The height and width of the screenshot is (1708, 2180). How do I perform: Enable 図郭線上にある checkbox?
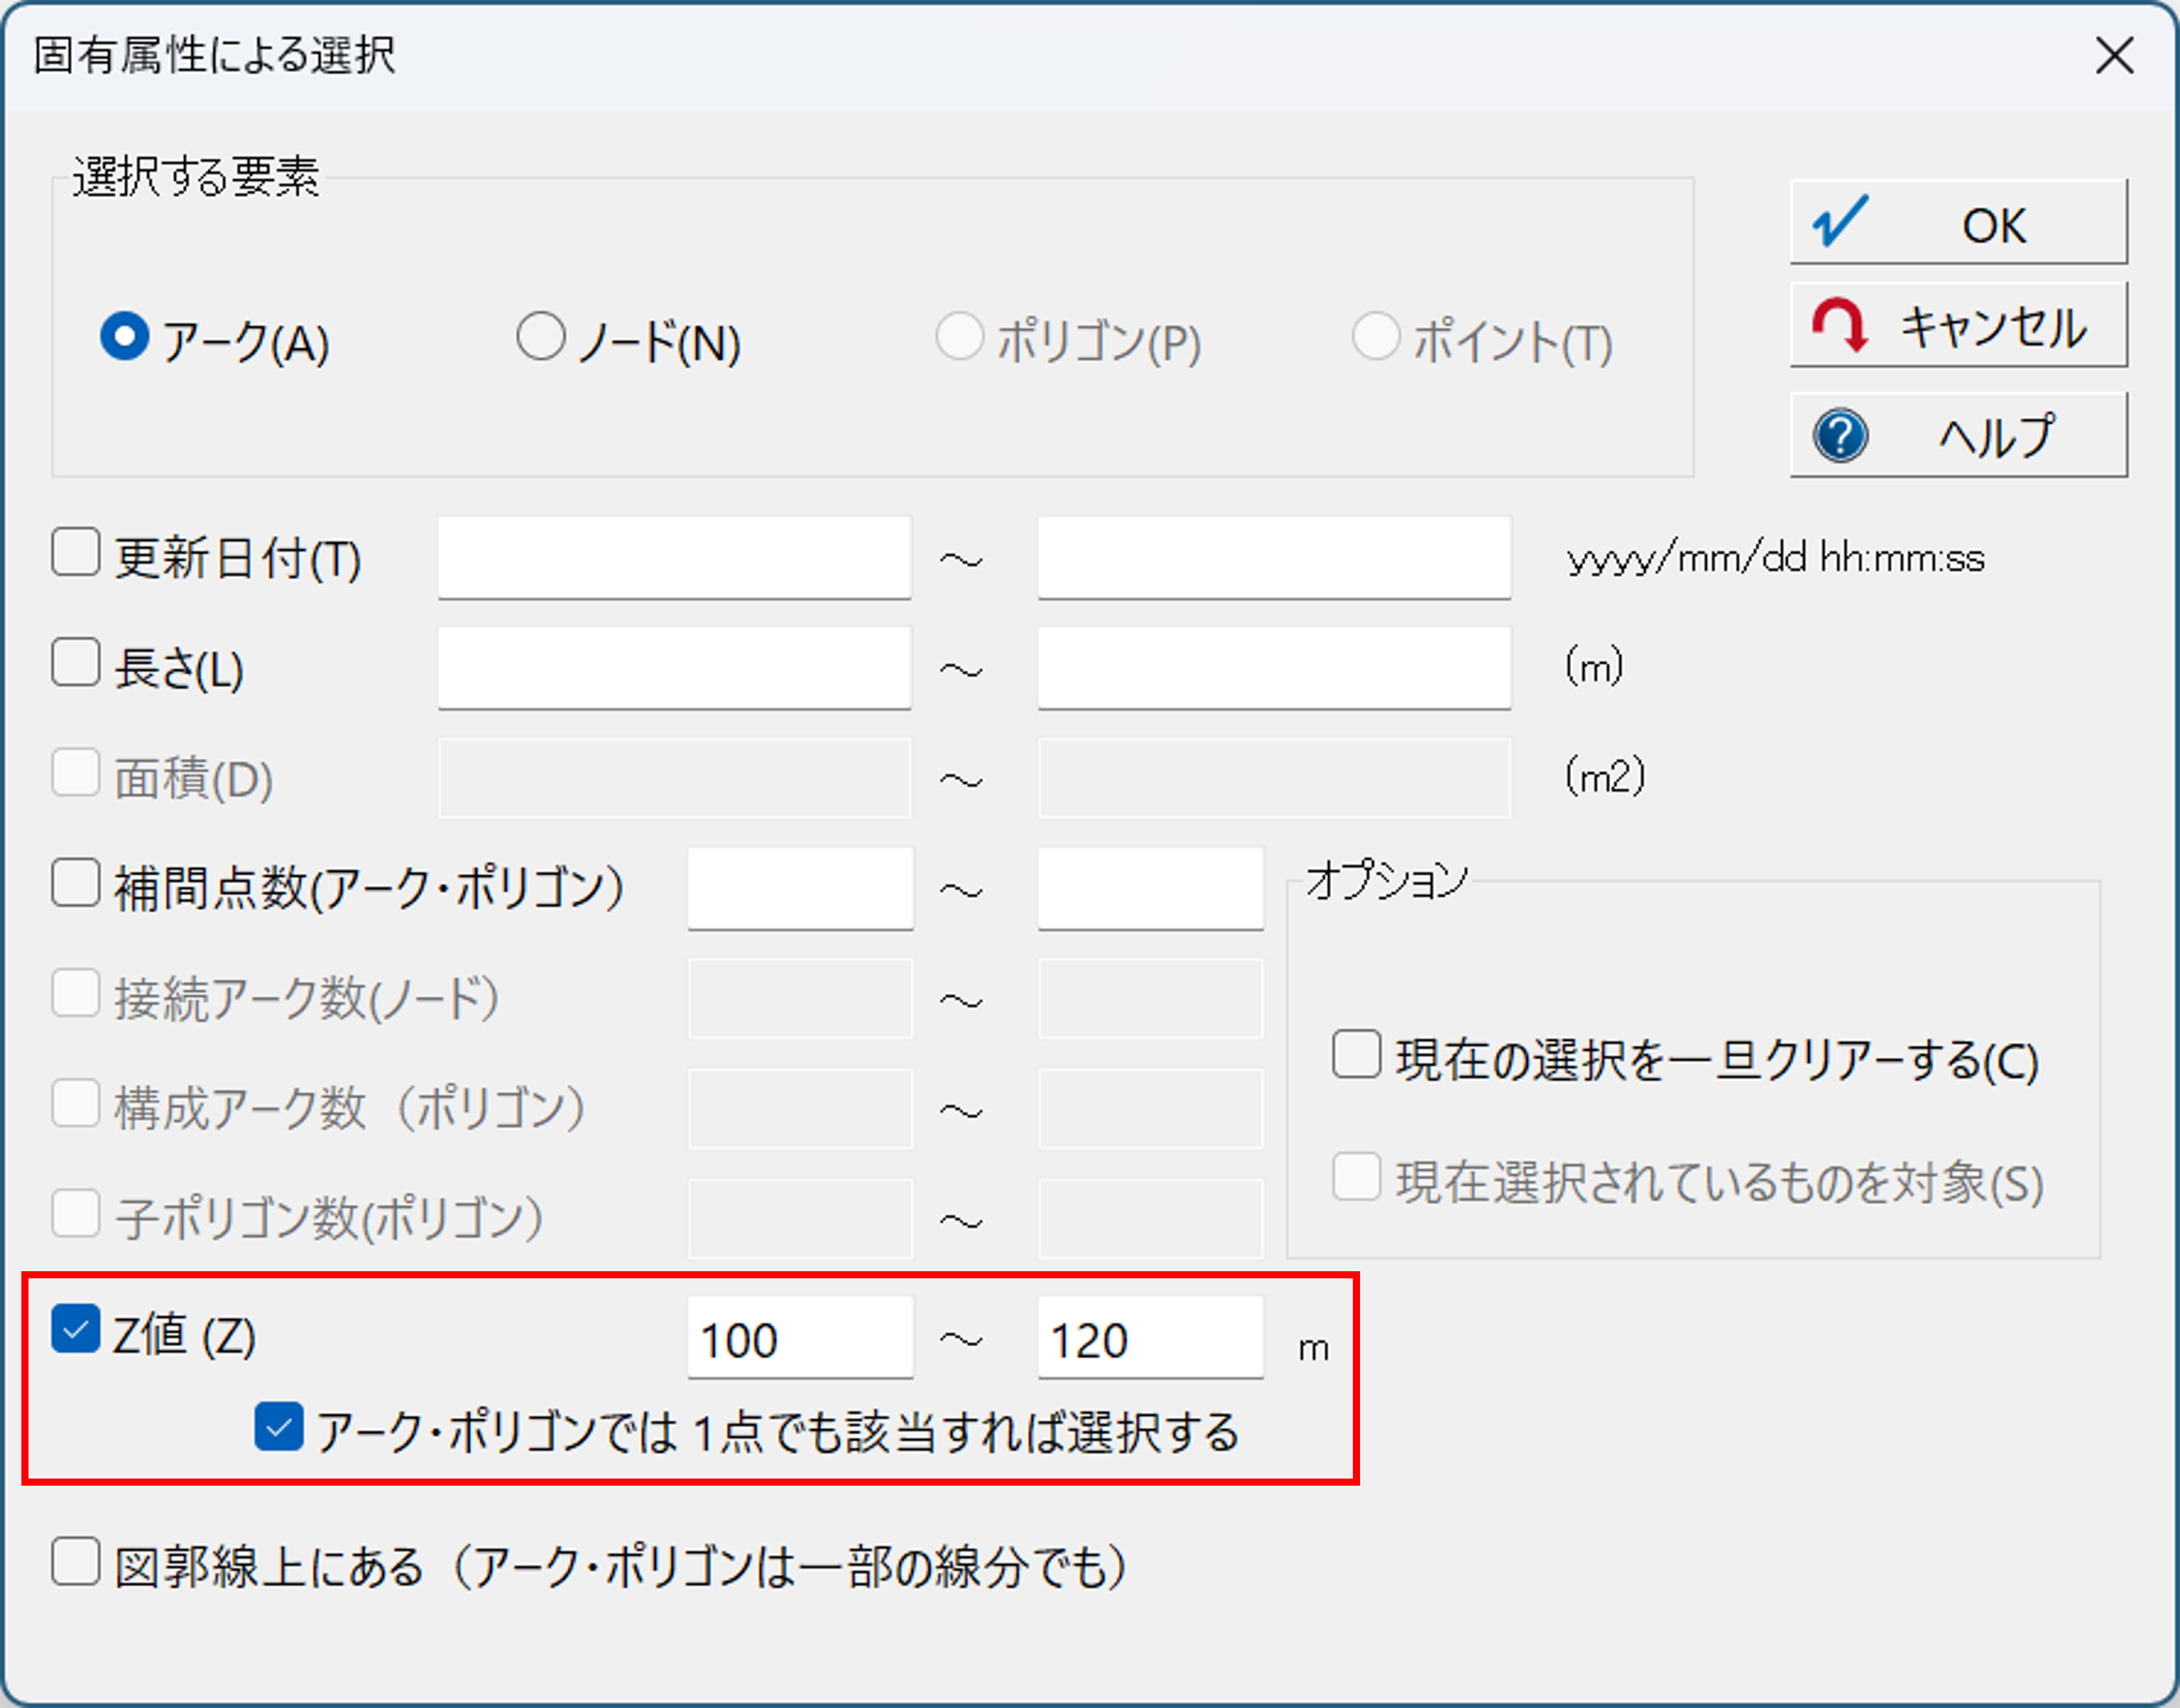pos(76,1562)
